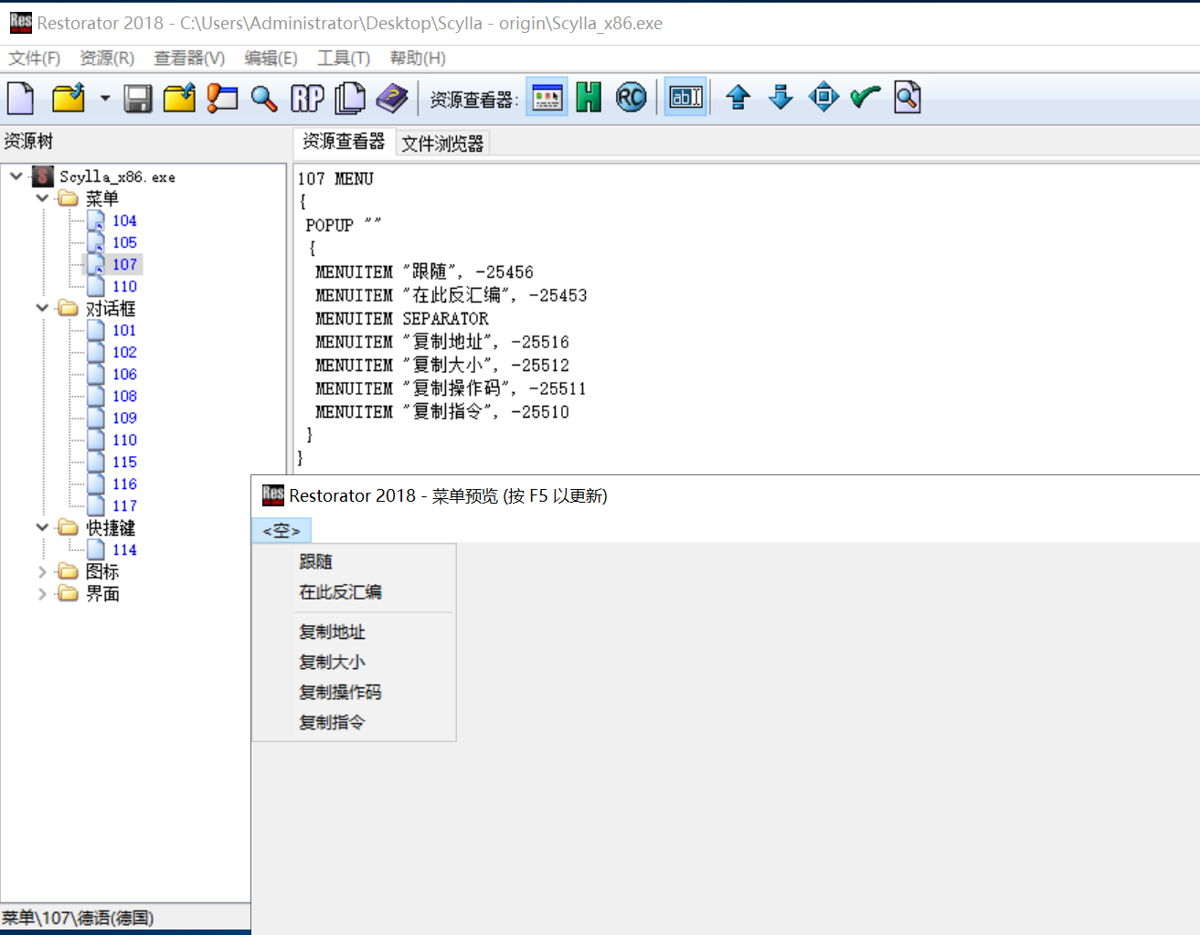Switch to hex view with the green H icon

click(x=589, y=97)
